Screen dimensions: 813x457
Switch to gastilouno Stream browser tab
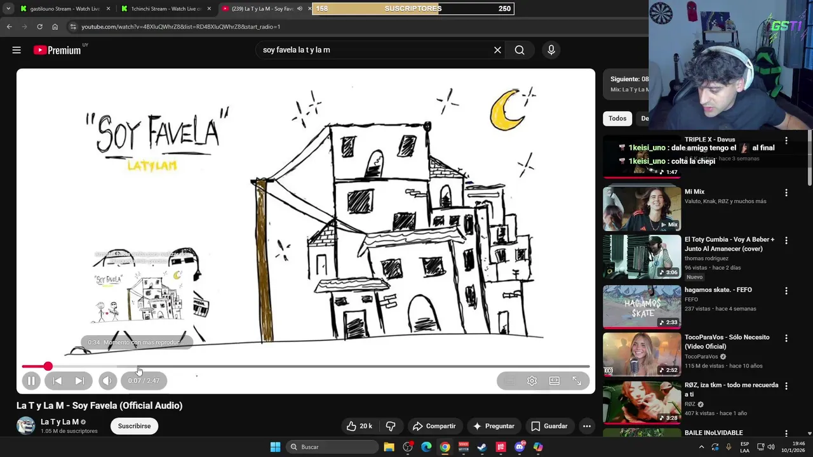tap(65, 9)
